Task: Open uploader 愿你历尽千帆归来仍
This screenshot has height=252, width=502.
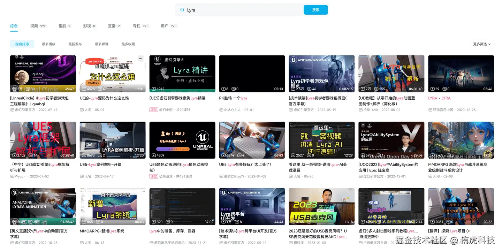Action: pos(169,243)
